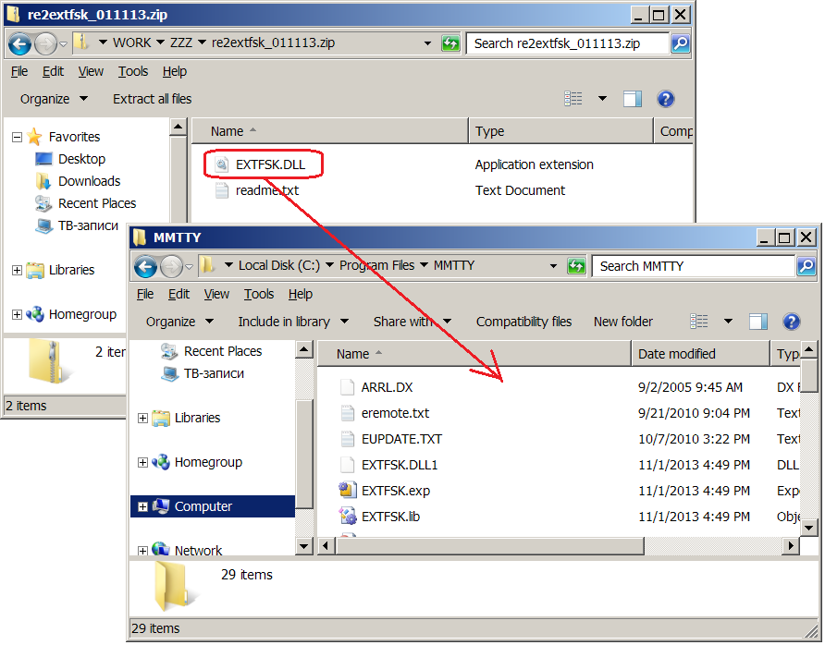Open the Help icon in the zip window
Image resolution: width=825 pixels, height=645 pixels.
pos(666,98)
